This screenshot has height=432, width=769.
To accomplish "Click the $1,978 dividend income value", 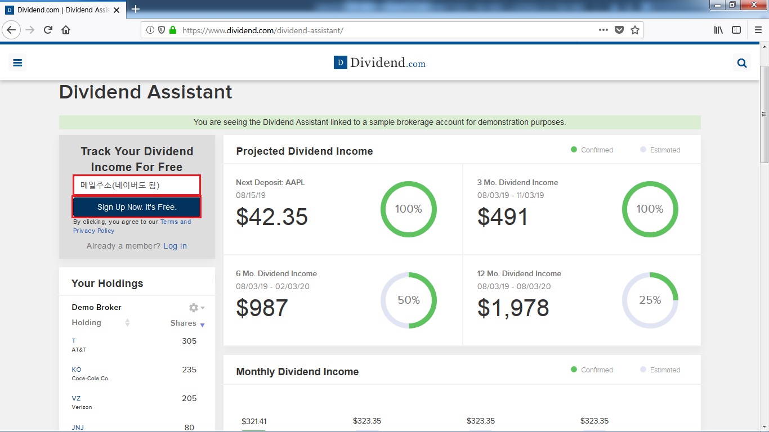I will 513,308.
